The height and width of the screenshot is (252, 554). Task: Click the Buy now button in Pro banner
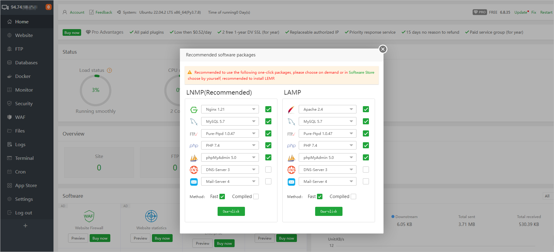[x=72, y=32]
